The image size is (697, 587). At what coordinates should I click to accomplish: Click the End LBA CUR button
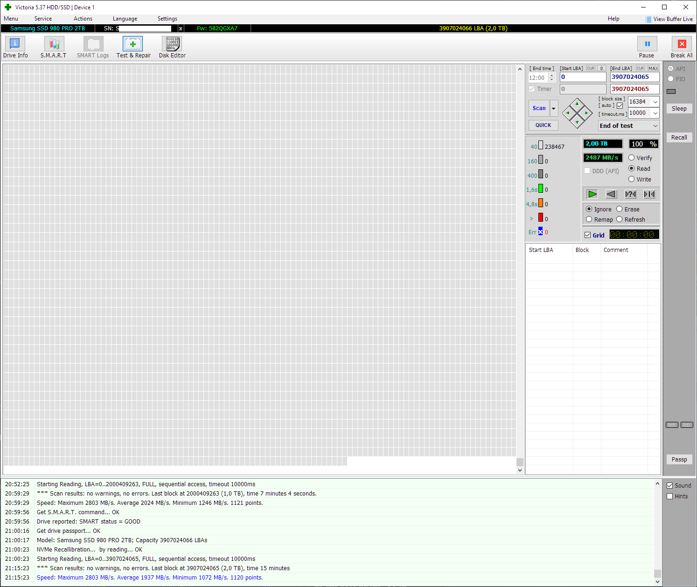click(640, 68)
